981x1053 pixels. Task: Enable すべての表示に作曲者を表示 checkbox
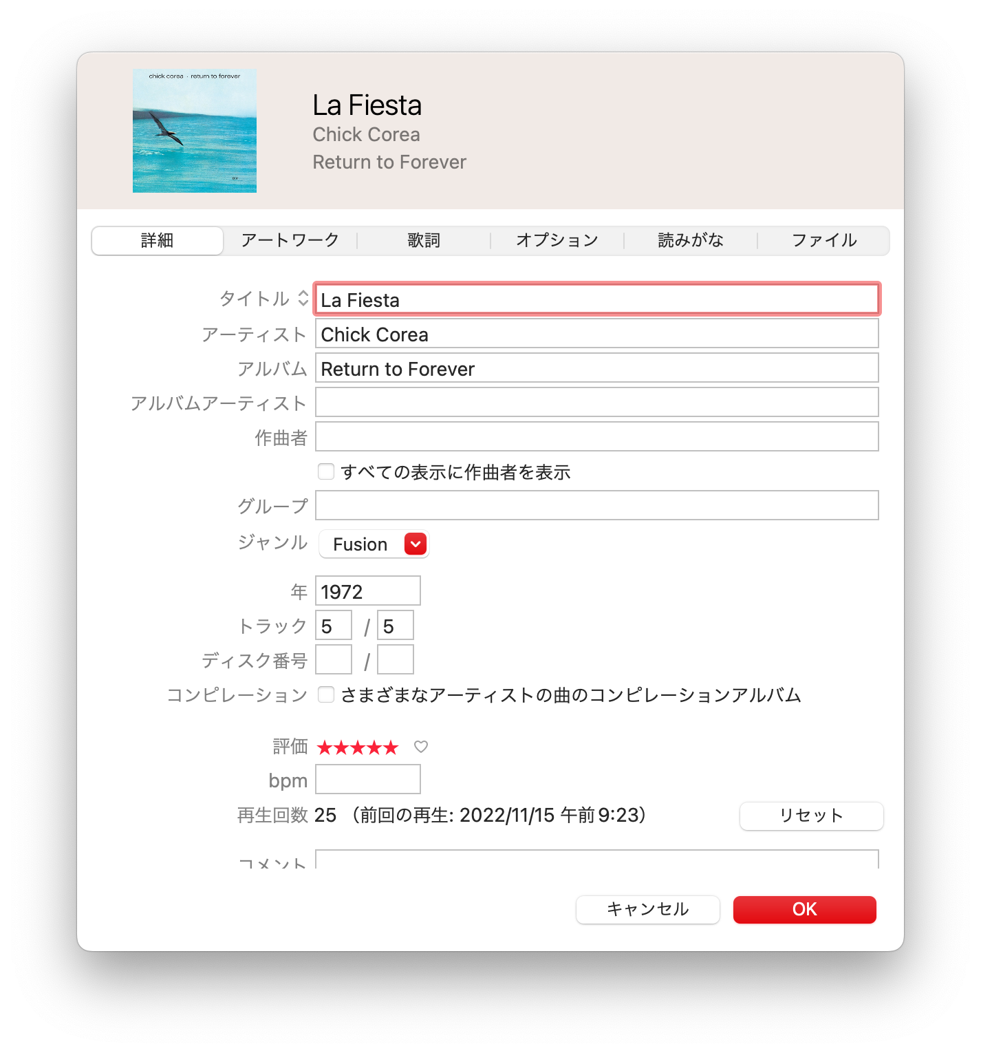[x=326, y=471]
